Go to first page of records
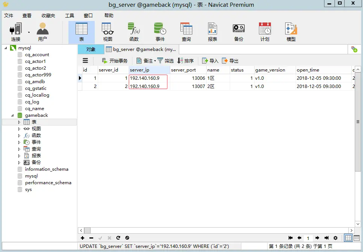Screen dimensions: 363x252 [290, 238]
